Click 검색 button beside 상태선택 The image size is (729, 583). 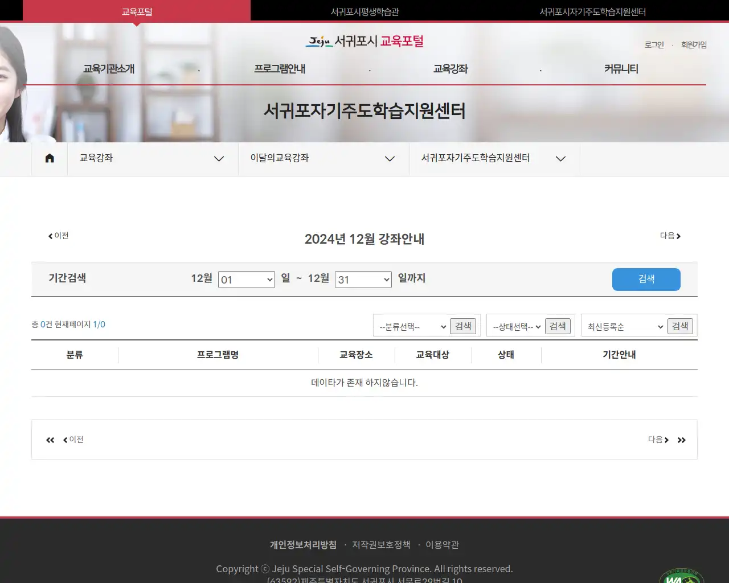coord(558,326)
